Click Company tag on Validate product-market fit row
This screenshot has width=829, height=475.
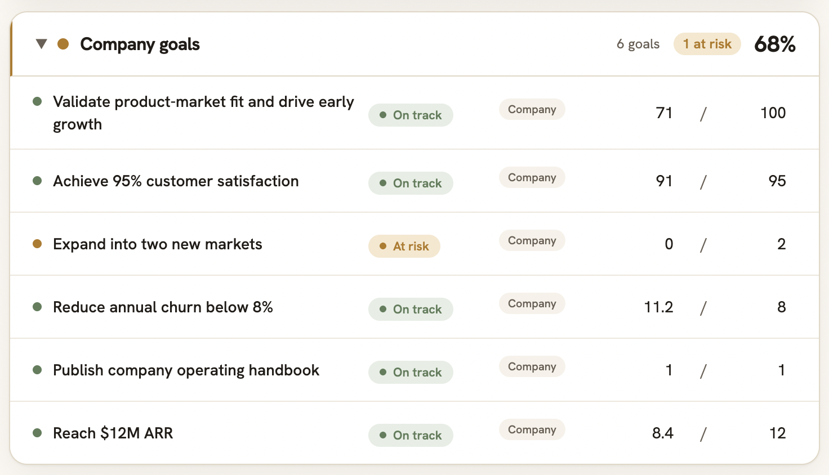coord(532,109)
